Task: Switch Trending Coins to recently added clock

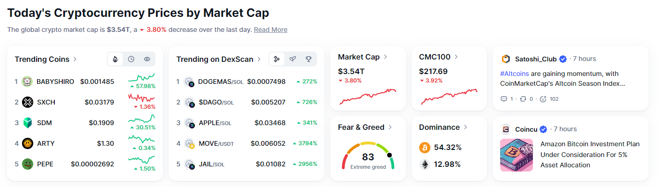Action: [131, 59]
